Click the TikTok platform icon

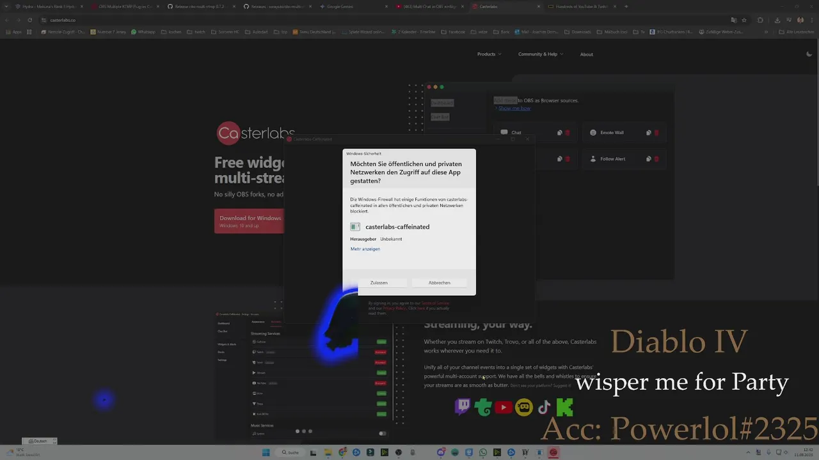tap(544, 407)
